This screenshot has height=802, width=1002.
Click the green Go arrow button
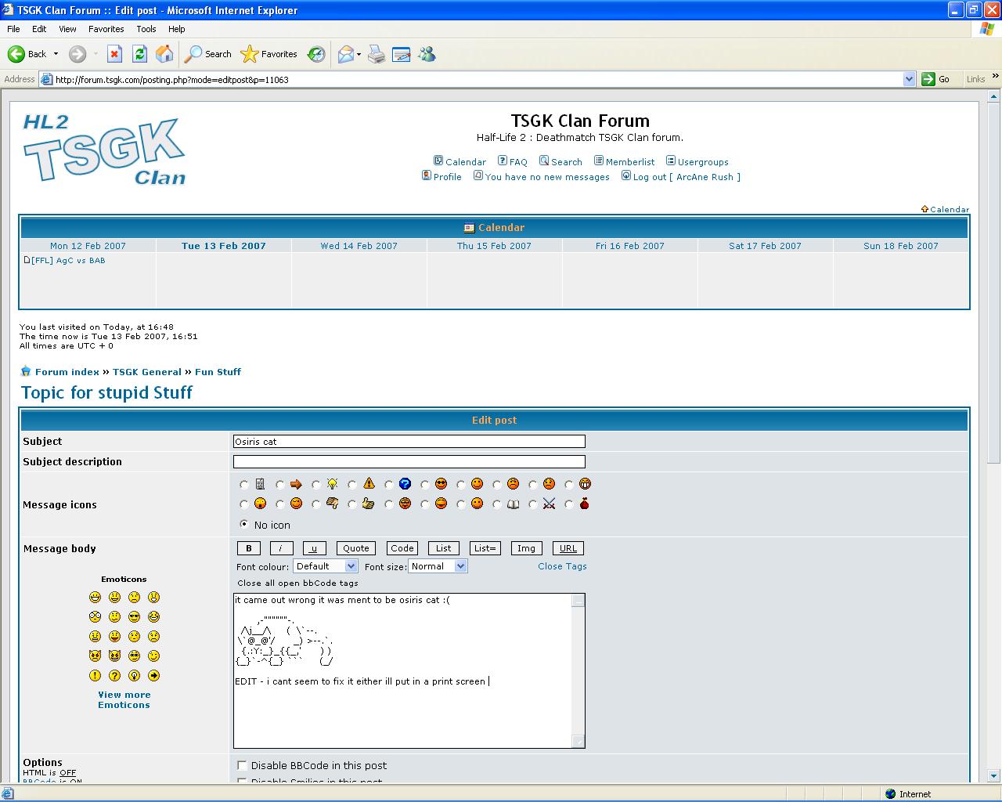(x=928, y=79)
